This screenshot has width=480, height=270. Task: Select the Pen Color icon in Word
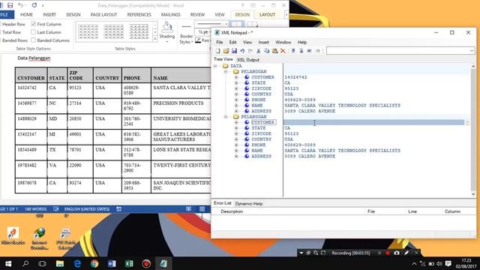pyautogui.click(x=198, y=40)
